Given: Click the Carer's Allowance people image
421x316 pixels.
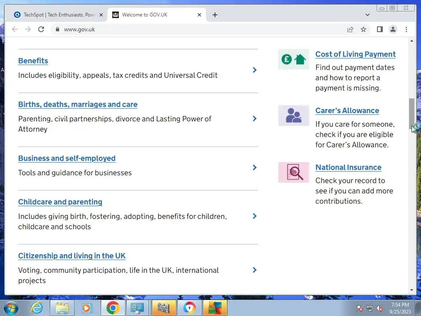Looking at the screenshot, I should (x=294, y=116).
